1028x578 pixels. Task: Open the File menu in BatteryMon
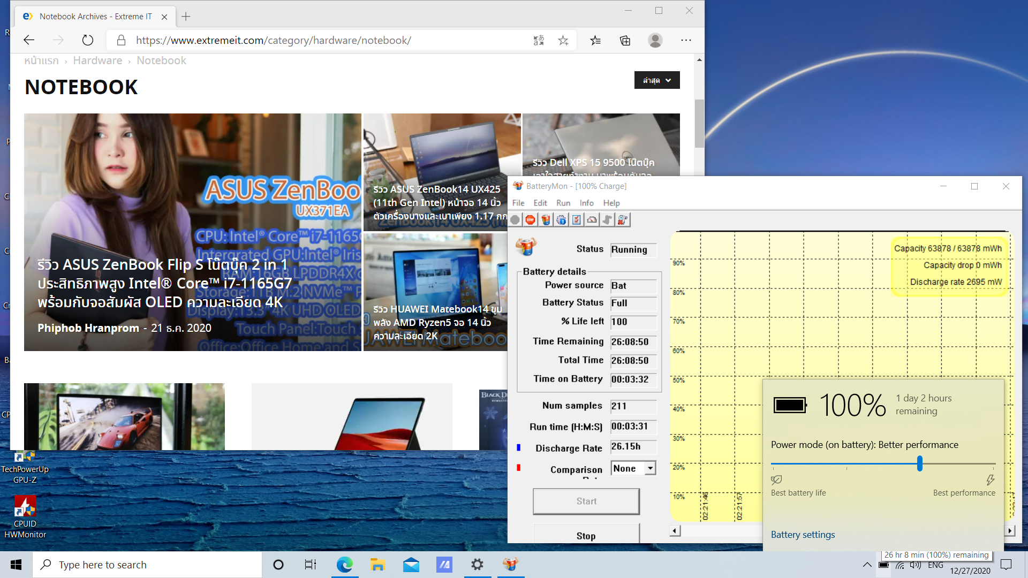pos(518,203)
